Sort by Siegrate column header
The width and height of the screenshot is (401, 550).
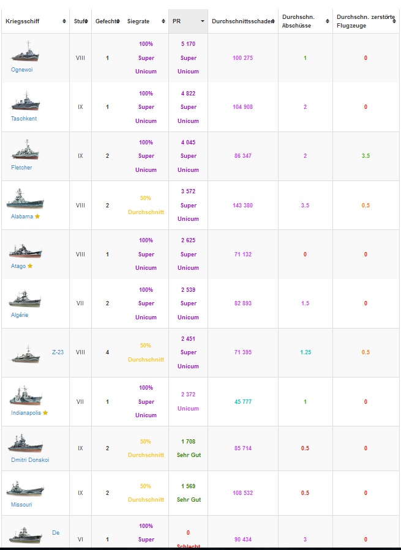click(x=146, y=21)
